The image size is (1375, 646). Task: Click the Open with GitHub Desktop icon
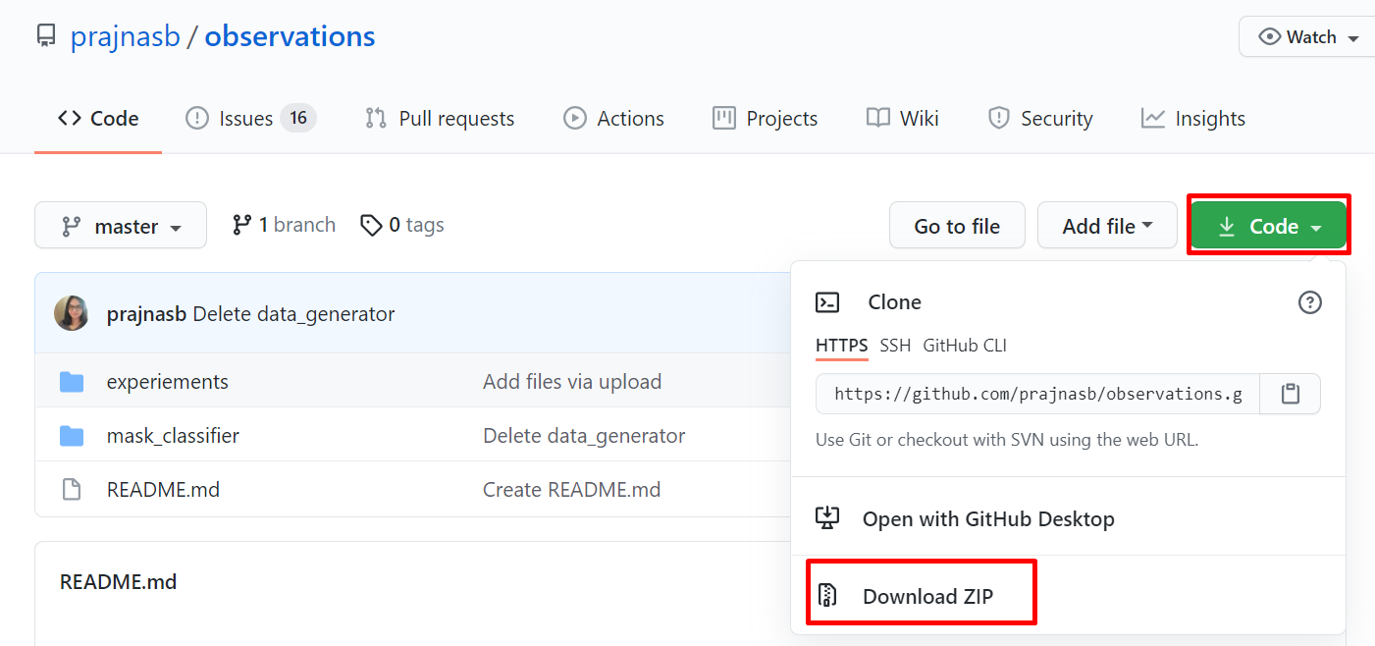pyautogui.click(x=828, y=517)
